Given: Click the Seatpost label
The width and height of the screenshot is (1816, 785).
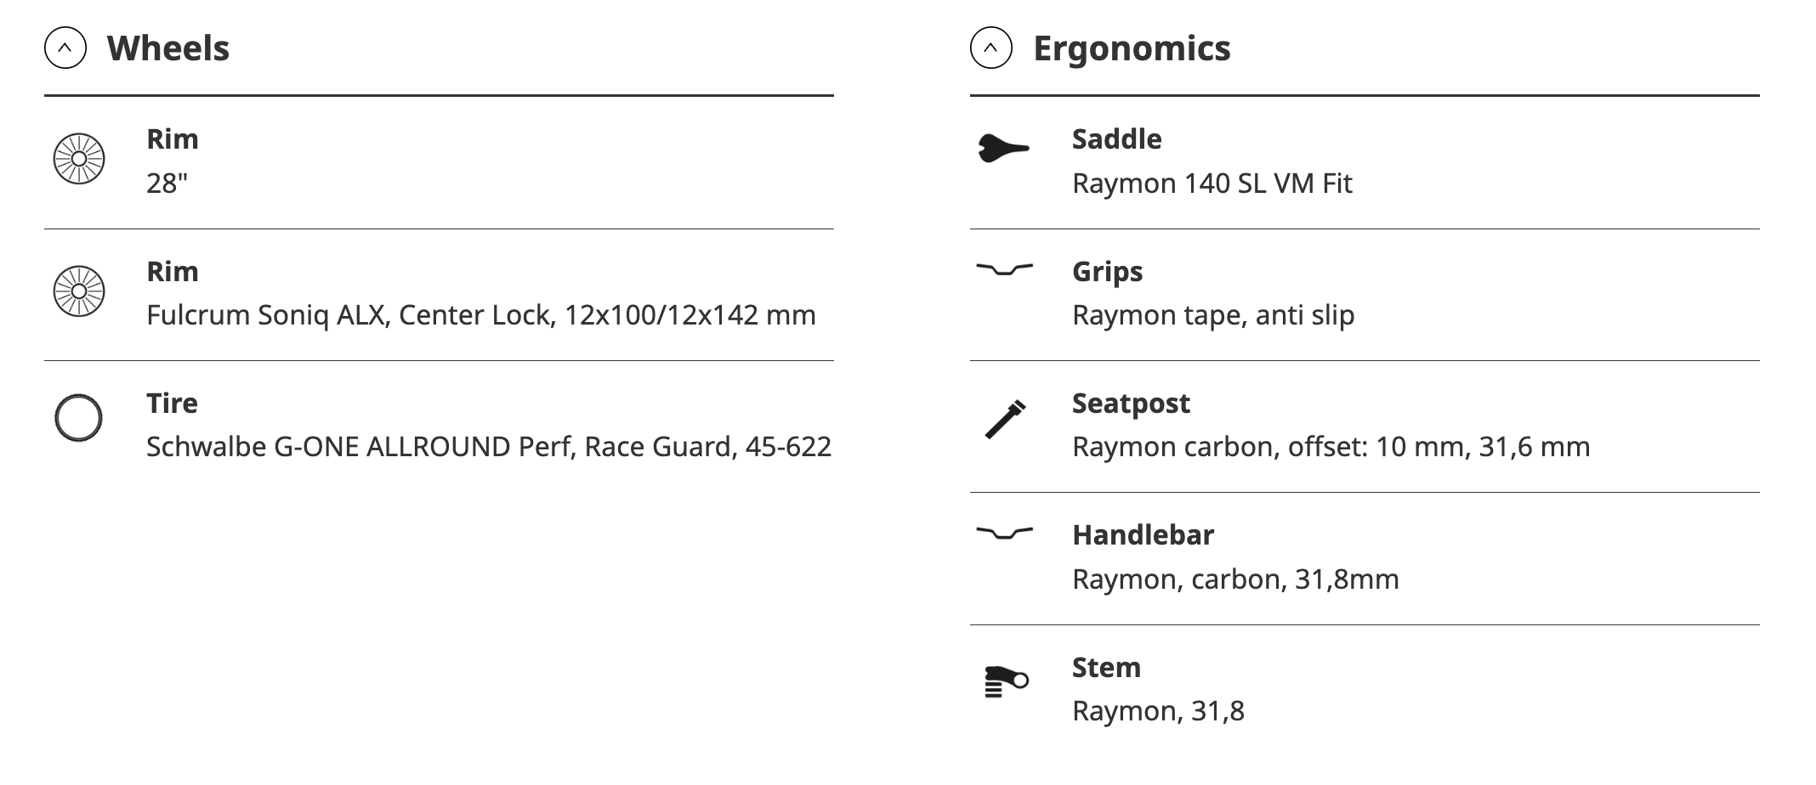Looking at the screenshot, I should (1131, 403).
